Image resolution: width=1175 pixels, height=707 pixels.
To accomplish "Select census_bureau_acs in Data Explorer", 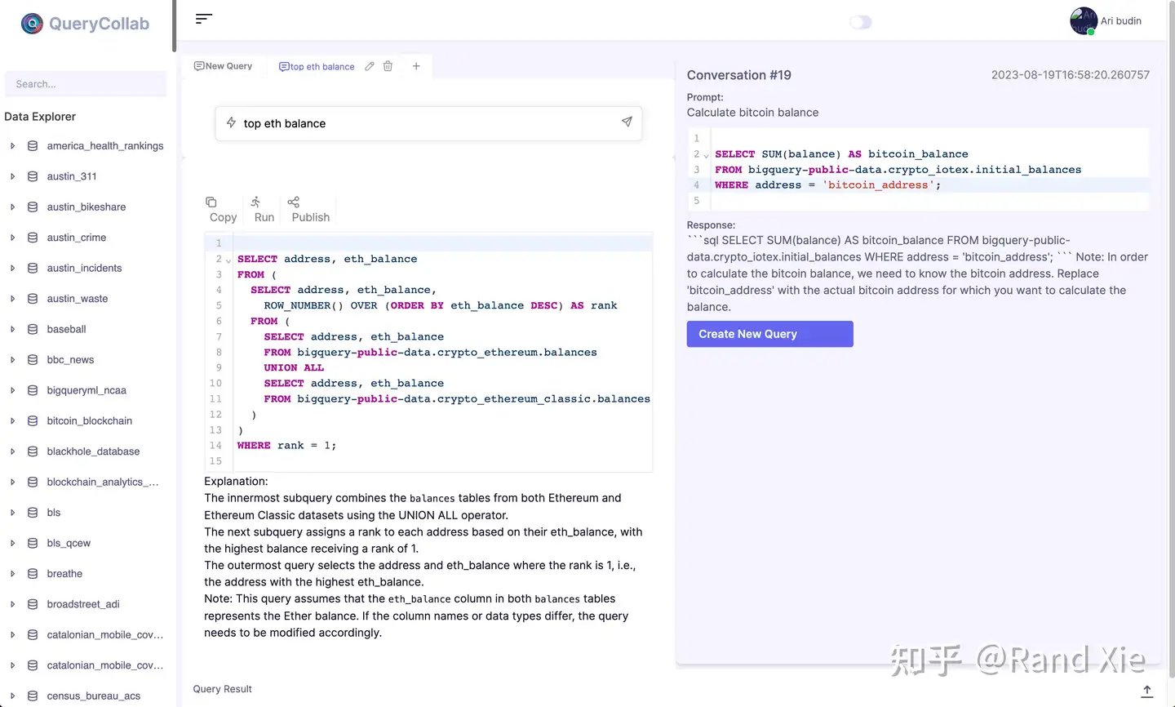I will coord(94,696).
